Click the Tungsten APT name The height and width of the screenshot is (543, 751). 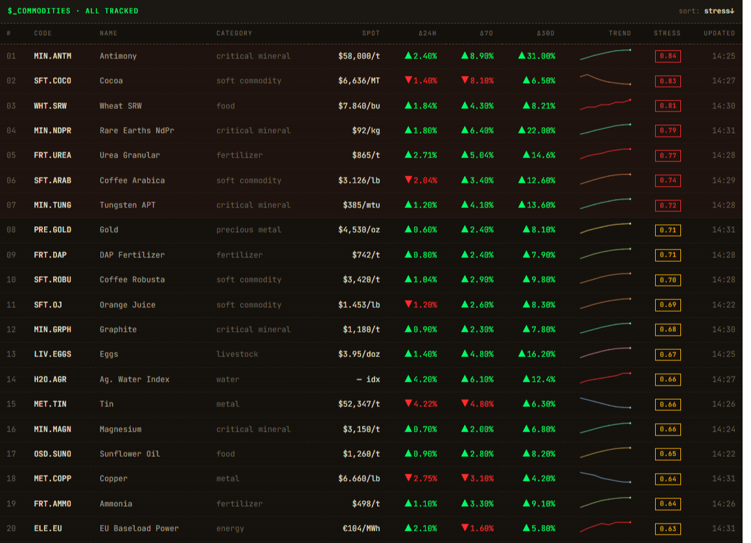(128, 205)
